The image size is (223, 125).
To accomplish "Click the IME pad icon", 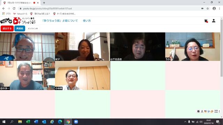I will click(205, 111).
